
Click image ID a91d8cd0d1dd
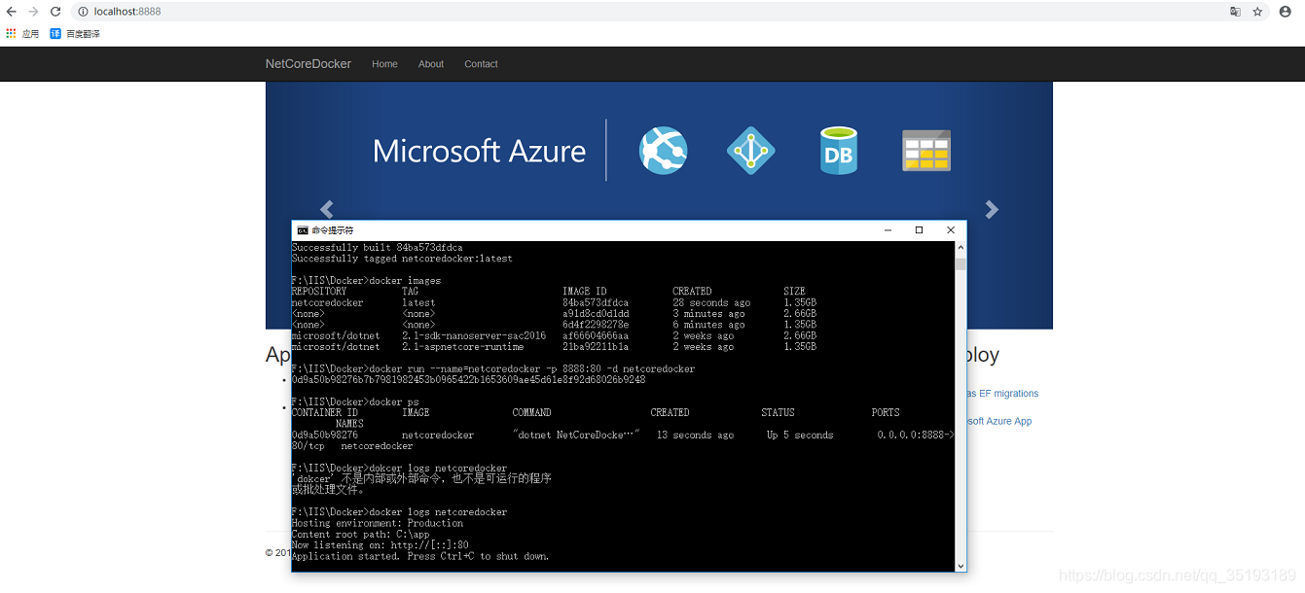tap(596, 314)
